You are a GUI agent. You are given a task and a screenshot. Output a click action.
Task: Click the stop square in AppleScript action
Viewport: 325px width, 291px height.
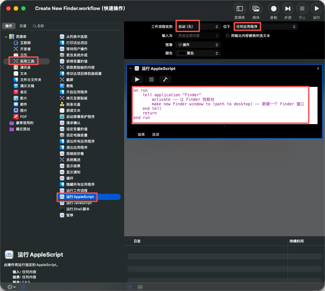[x=151, y=79]
